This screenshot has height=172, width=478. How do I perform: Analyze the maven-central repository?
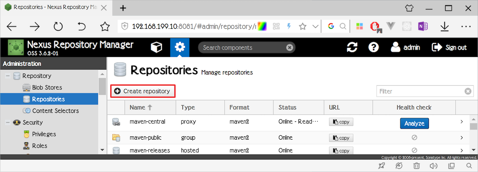click(414, 123)
